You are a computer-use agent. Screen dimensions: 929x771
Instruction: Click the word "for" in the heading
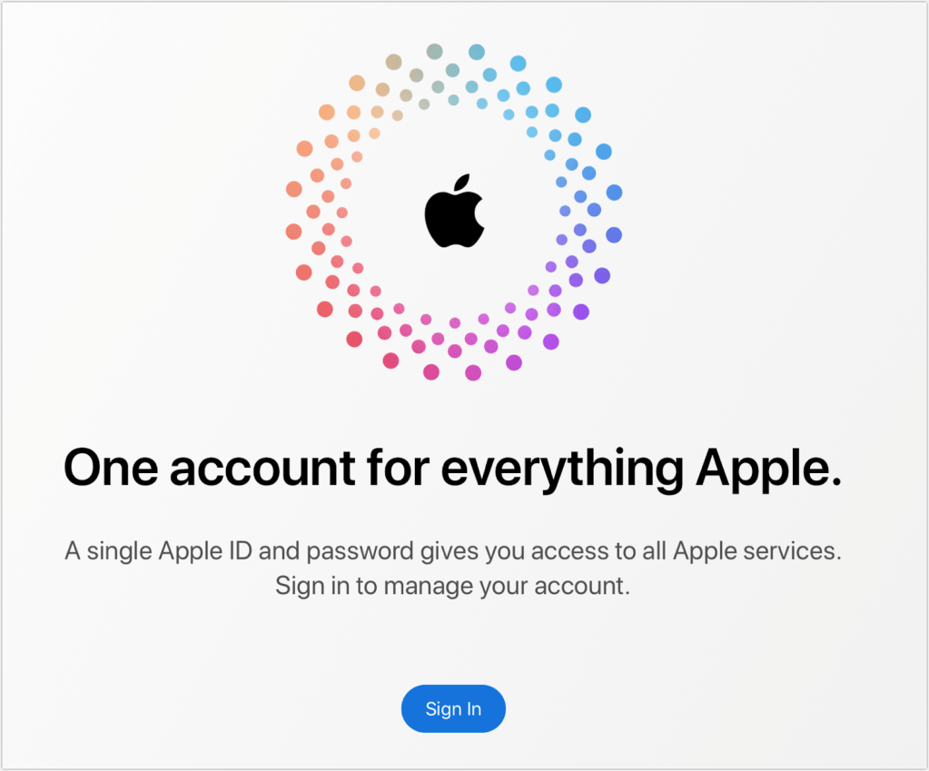(398, 468)
